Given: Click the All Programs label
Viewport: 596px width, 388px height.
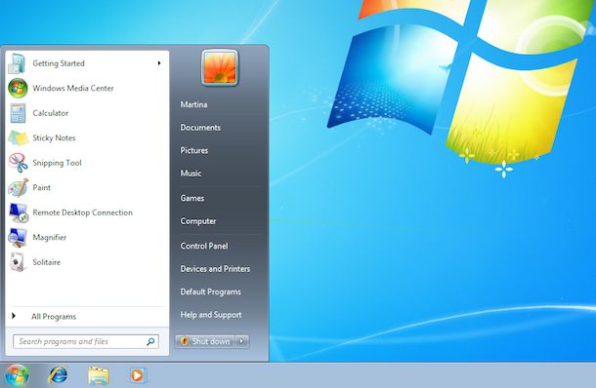Looking at the screenshot, I should [x=54, y=317].
